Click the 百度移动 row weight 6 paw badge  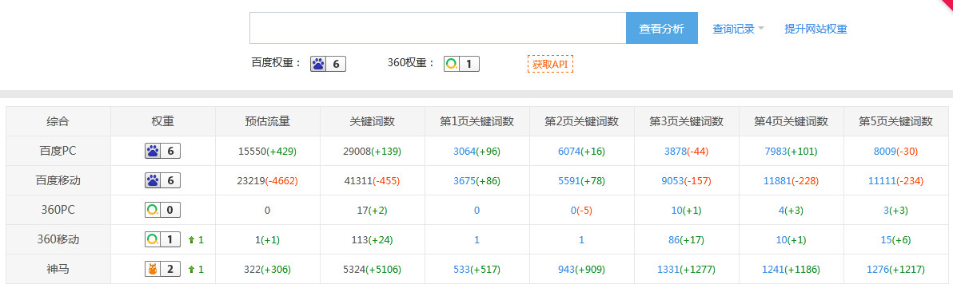click(162, 180)
